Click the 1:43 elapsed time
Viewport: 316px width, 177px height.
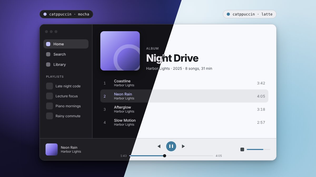(124, 156)
